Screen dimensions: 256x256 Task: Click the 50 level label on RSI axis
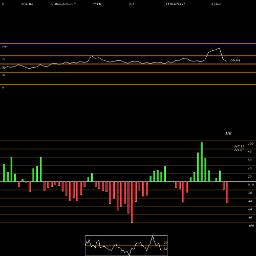tap(4, 67)
